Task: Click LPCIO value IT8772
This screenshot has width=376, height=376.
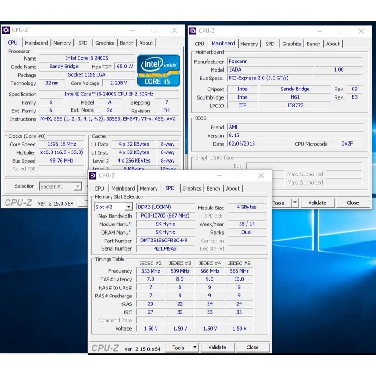Action: 295,106
